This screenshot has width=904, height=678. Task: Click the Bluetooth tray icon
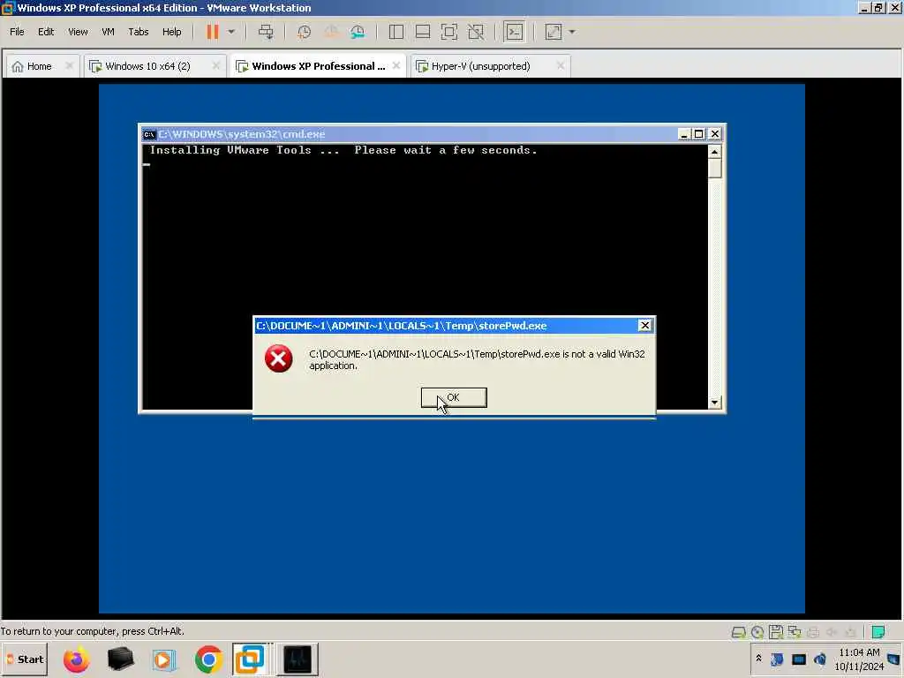(777, 659)
